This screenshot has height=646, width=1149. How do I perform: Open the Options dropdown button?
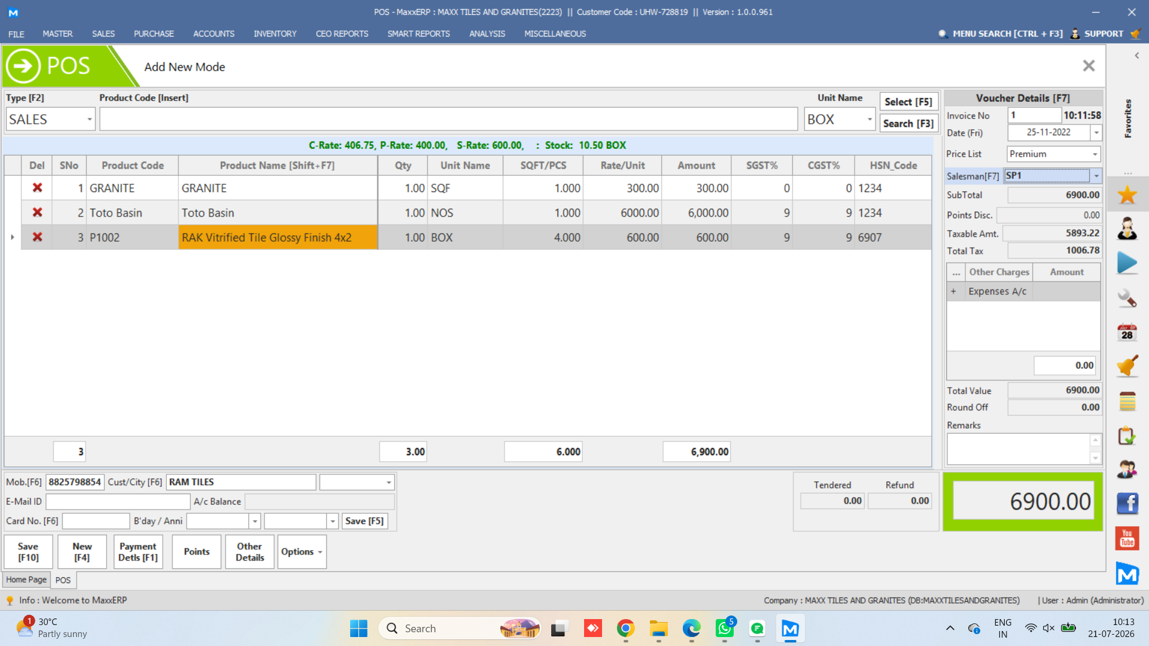click(x=302, y=551)
